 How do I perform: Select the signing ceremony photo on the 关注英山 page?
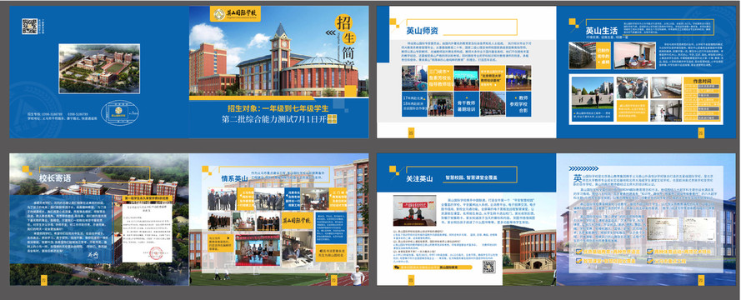pyautogui.click(x=414, y=210)
